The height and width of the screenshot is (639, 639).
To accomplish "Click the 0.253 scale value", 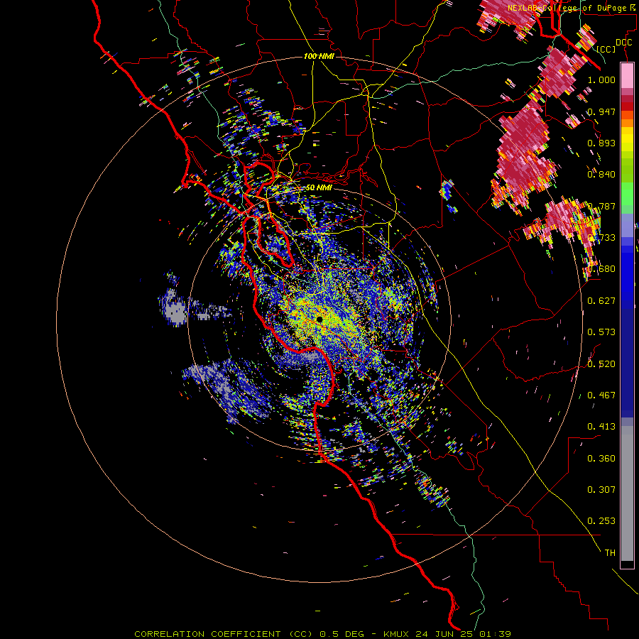I will [601, 521].
